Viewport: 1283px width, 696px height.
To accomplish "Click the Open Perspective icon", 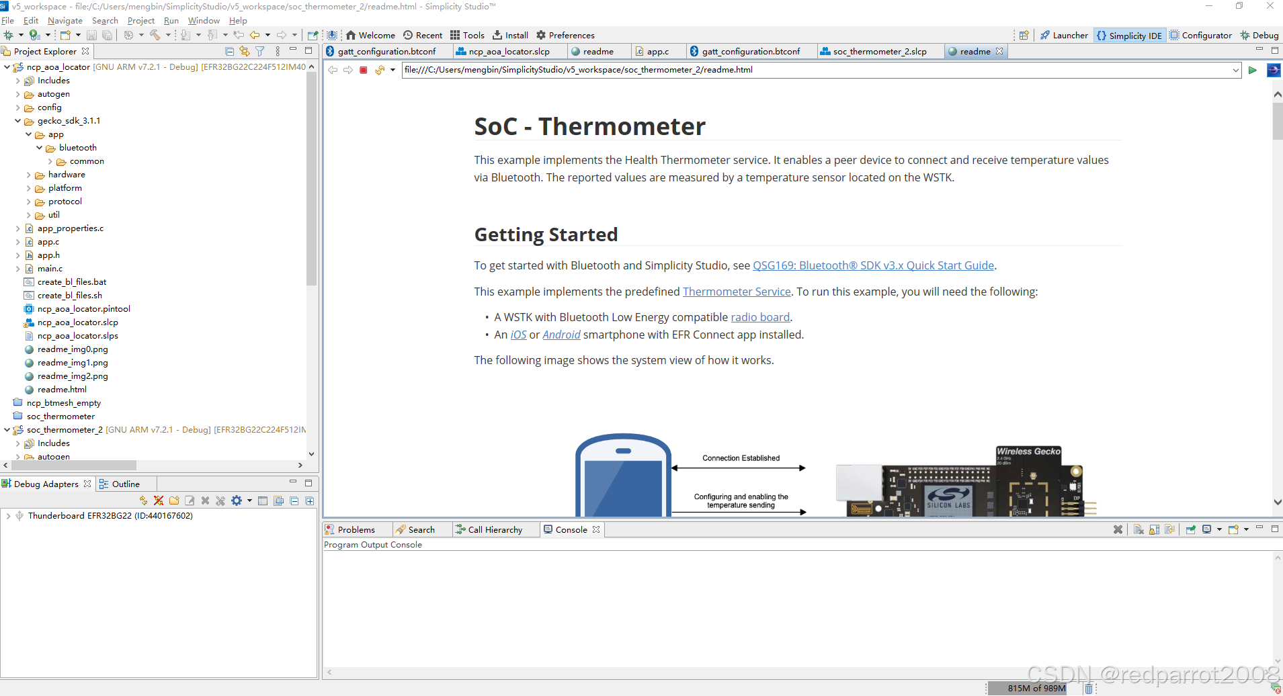I will [1024, 35].
